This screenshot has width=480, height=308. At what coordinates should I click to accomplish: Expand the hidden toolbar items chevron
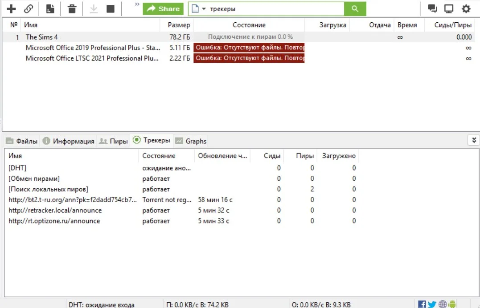click(x=137, y=4)
